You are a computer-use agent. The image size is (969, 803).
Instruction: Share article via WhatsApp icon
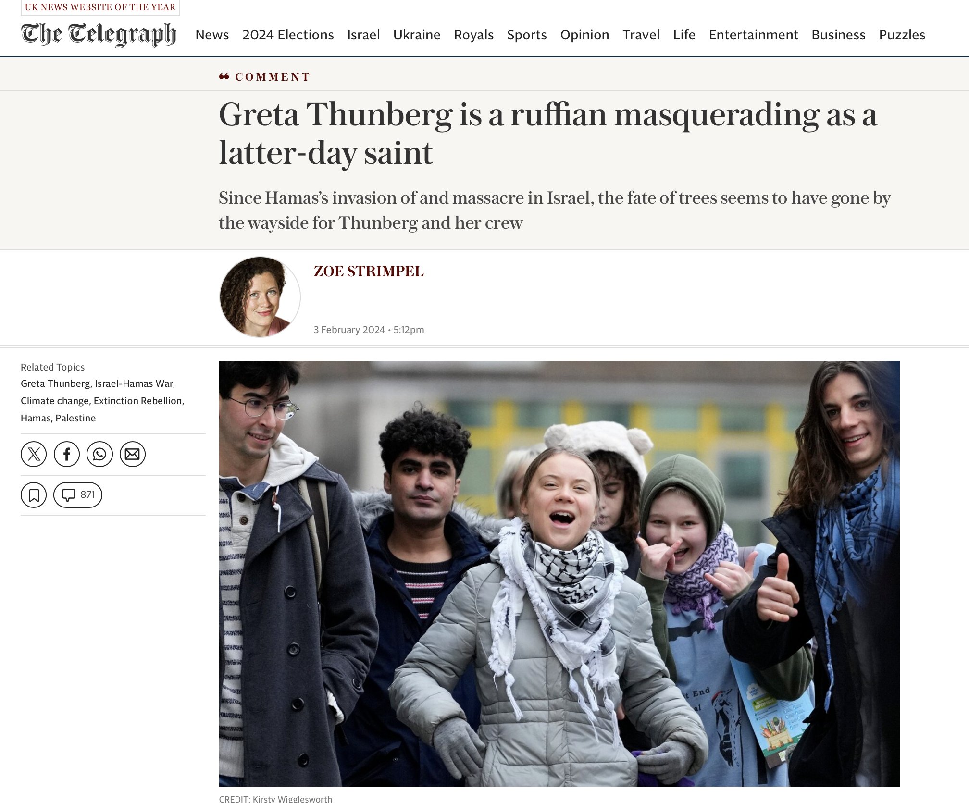[x=99, y=454]
